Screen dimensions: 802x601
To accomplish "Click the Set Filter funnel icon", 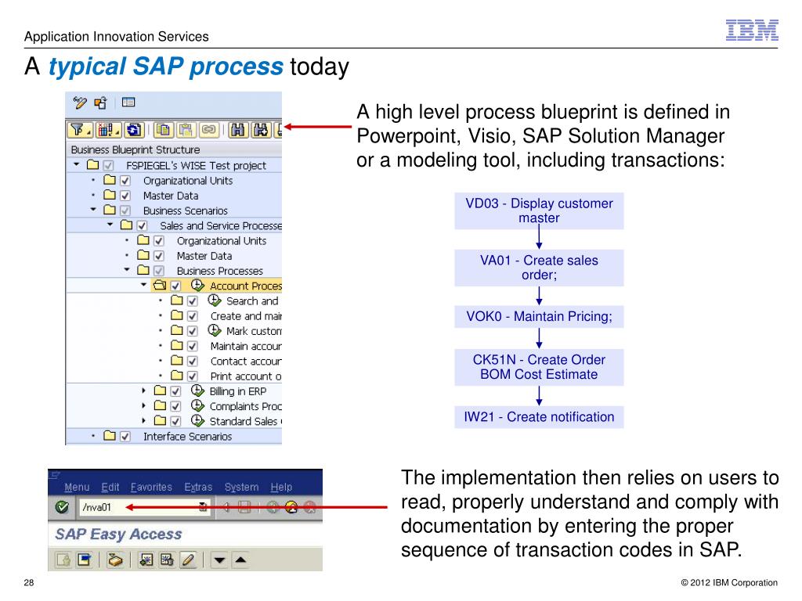I will [x=79, y=130].
